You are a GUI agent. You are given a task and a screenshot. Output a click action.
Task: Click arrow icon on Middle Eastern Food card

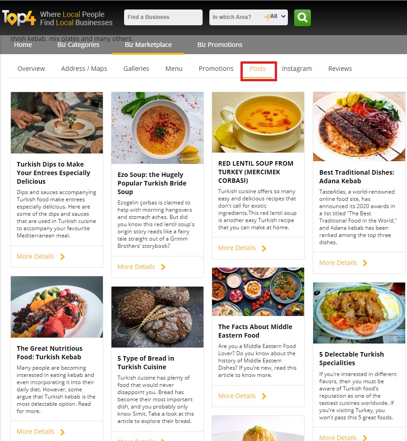tap(264, 396)
